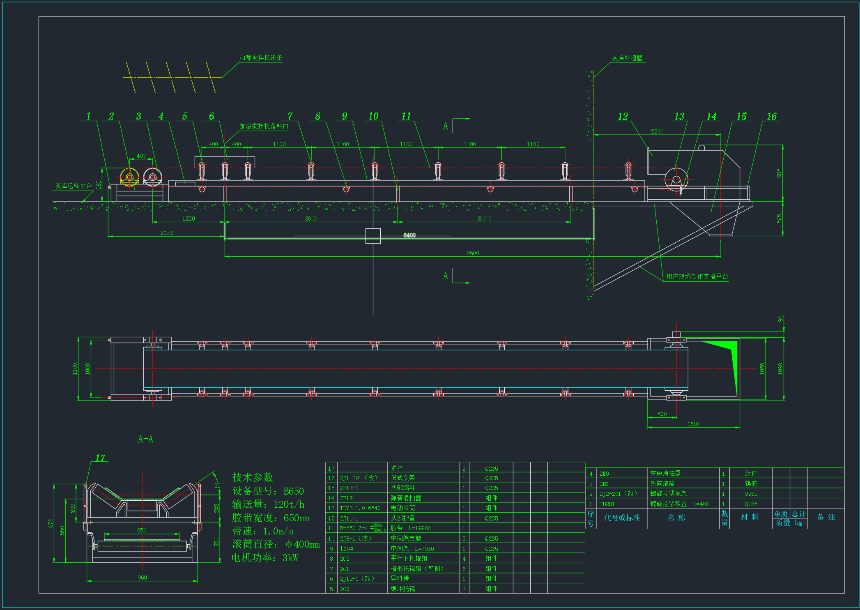Select the 电机功率: 3kW parameter line
860x610 pixels.
265,557
